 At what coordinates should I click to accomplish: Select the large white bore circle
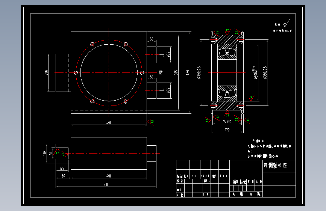109,73
